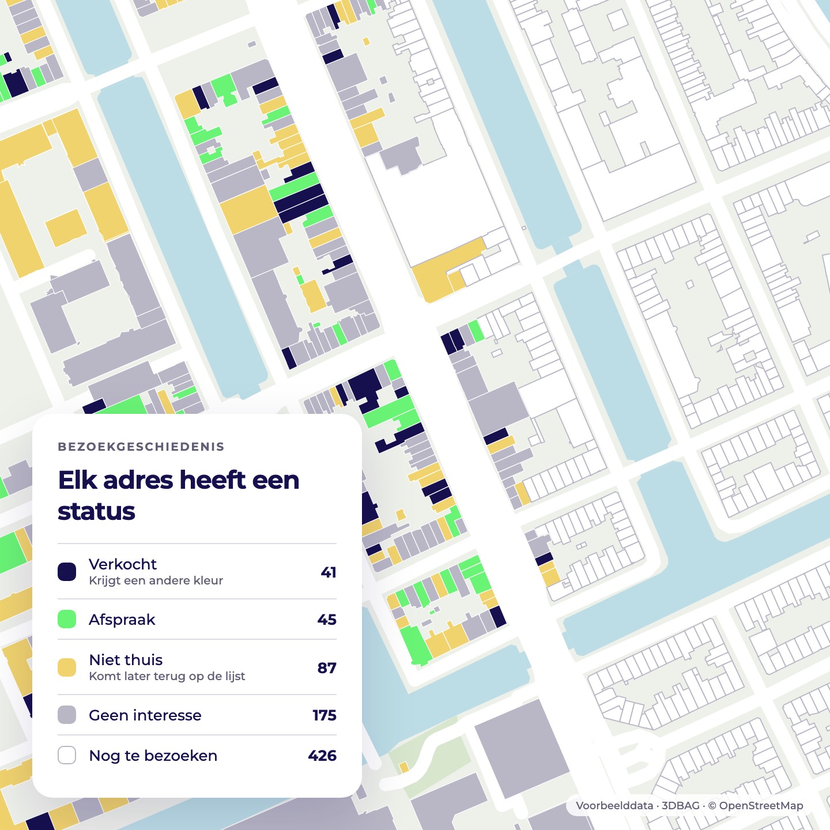
Task: Select the Verkocht status label
Action: 123,564
